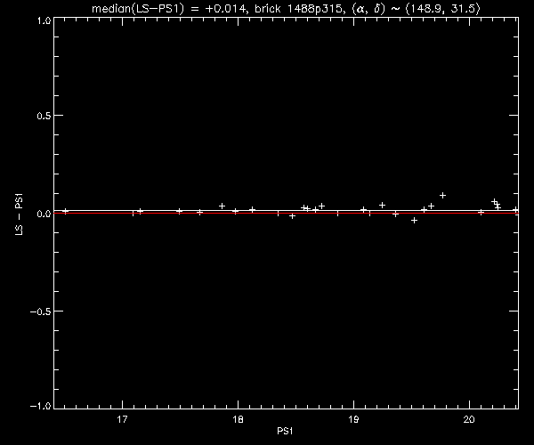Click the "18" x-axis tick label

click(x=238, y=419)
